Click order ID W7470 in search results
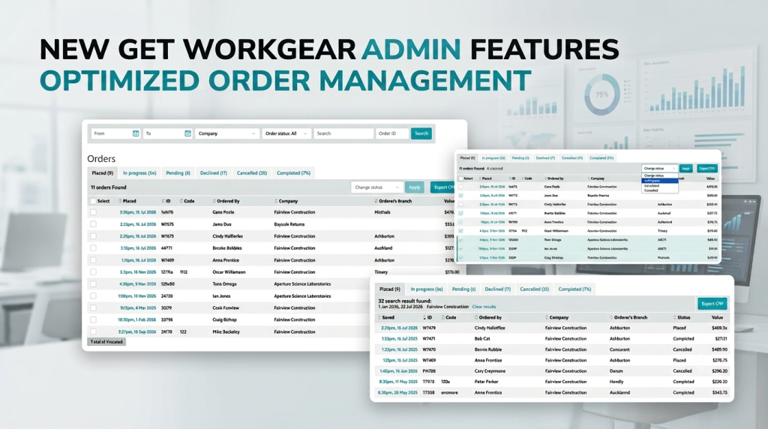This screenshot has width=768, height=429. [429, 349]
